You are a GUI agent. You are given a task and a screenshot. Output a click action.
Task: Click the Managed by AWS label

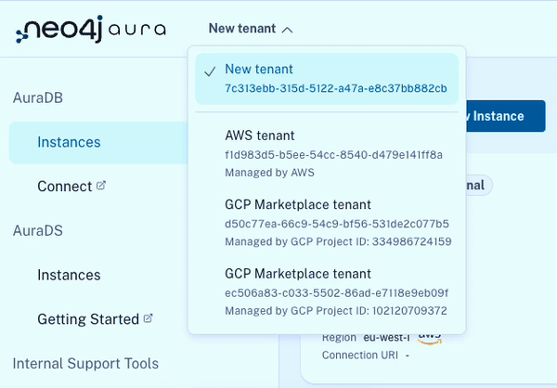(x=269, y=173)
